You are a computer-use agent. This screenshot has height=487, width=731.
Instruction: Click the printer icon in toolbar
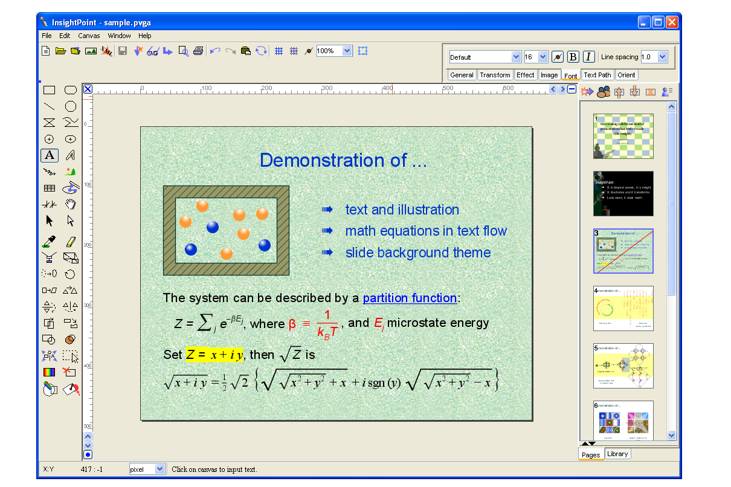click(198, 51)
